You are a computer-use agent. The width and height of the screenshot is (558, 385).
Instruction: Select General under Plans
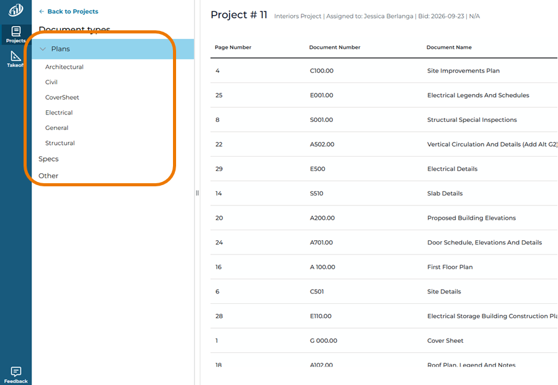56,128
